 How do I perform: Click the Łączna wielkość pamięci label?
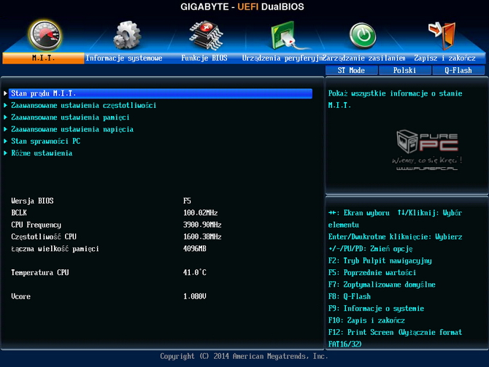point(55,249)
